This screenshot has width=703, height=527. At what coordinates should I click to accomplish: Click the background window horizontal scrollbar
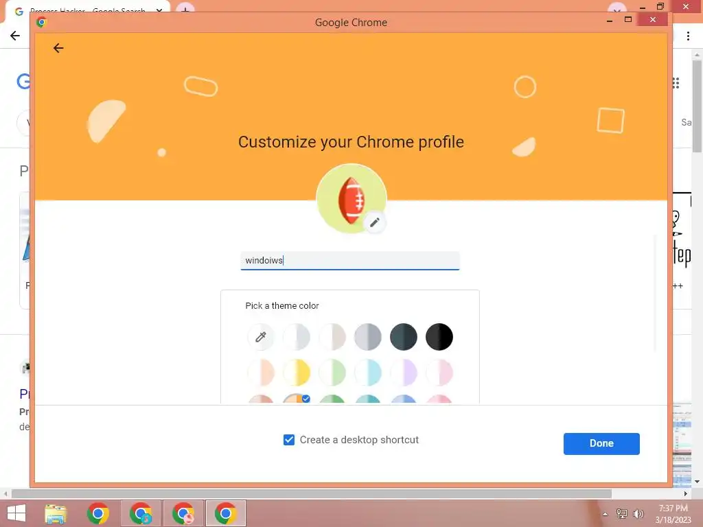pyautogui.click(x=312, y=494)
